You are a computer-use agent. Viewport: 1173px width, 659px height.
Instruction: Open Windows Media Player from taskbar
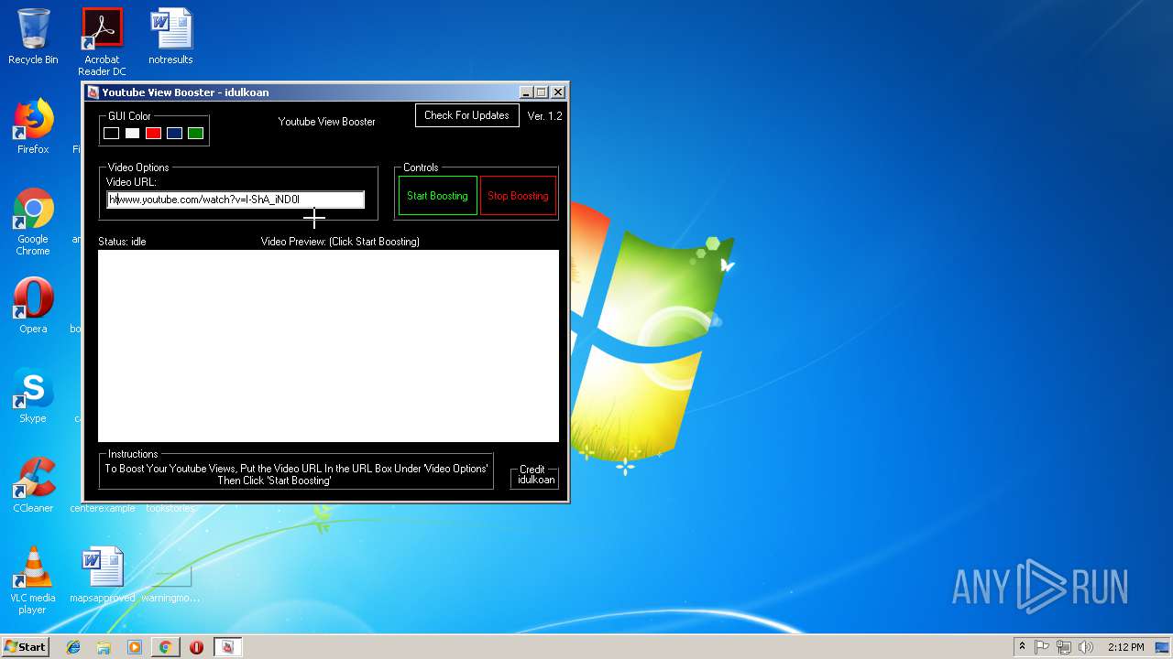click(x=135, y=647)
